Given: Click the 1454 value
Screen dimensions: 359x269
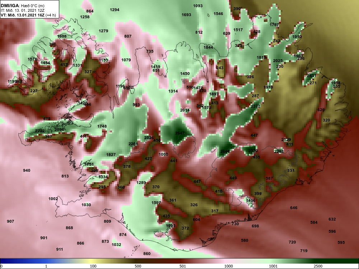Looking at the screenshot, I should coord(45,63).
